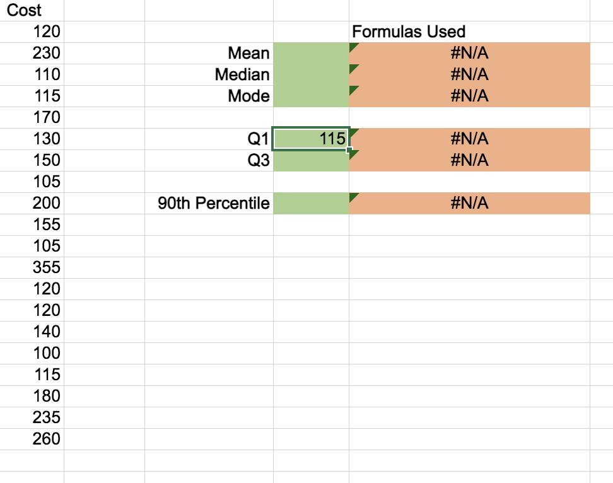This screenshot has height=483, width=613.
Task: Select the #N/A formula cell beside Mode
Action: tap(469, 96)
